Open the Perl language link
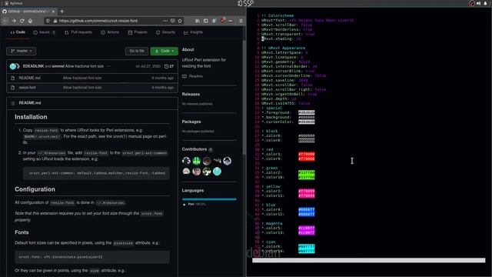The width and height of the screenshot is (492, 277). coord(194,204)
